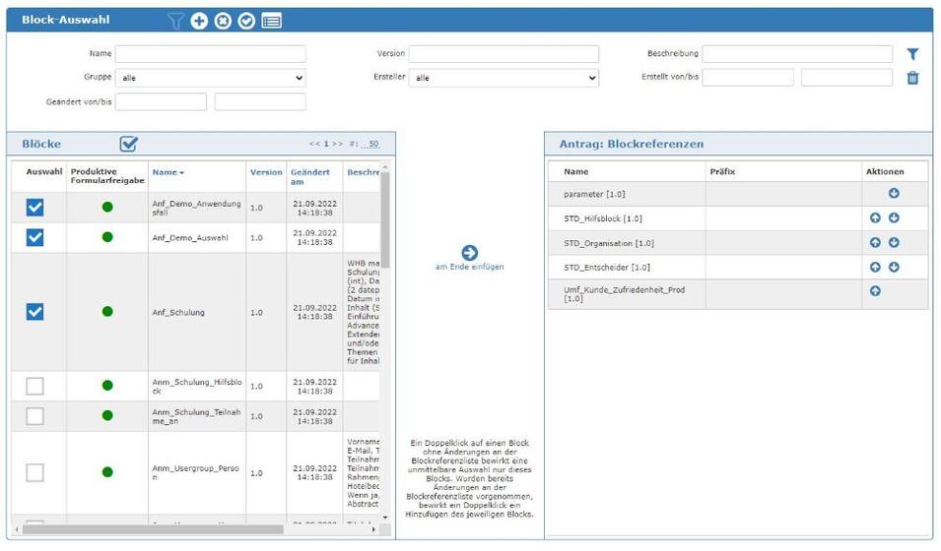Uncheck the Anf_Schulung block checkbox

pyautogui.click(x=34, y=312)
